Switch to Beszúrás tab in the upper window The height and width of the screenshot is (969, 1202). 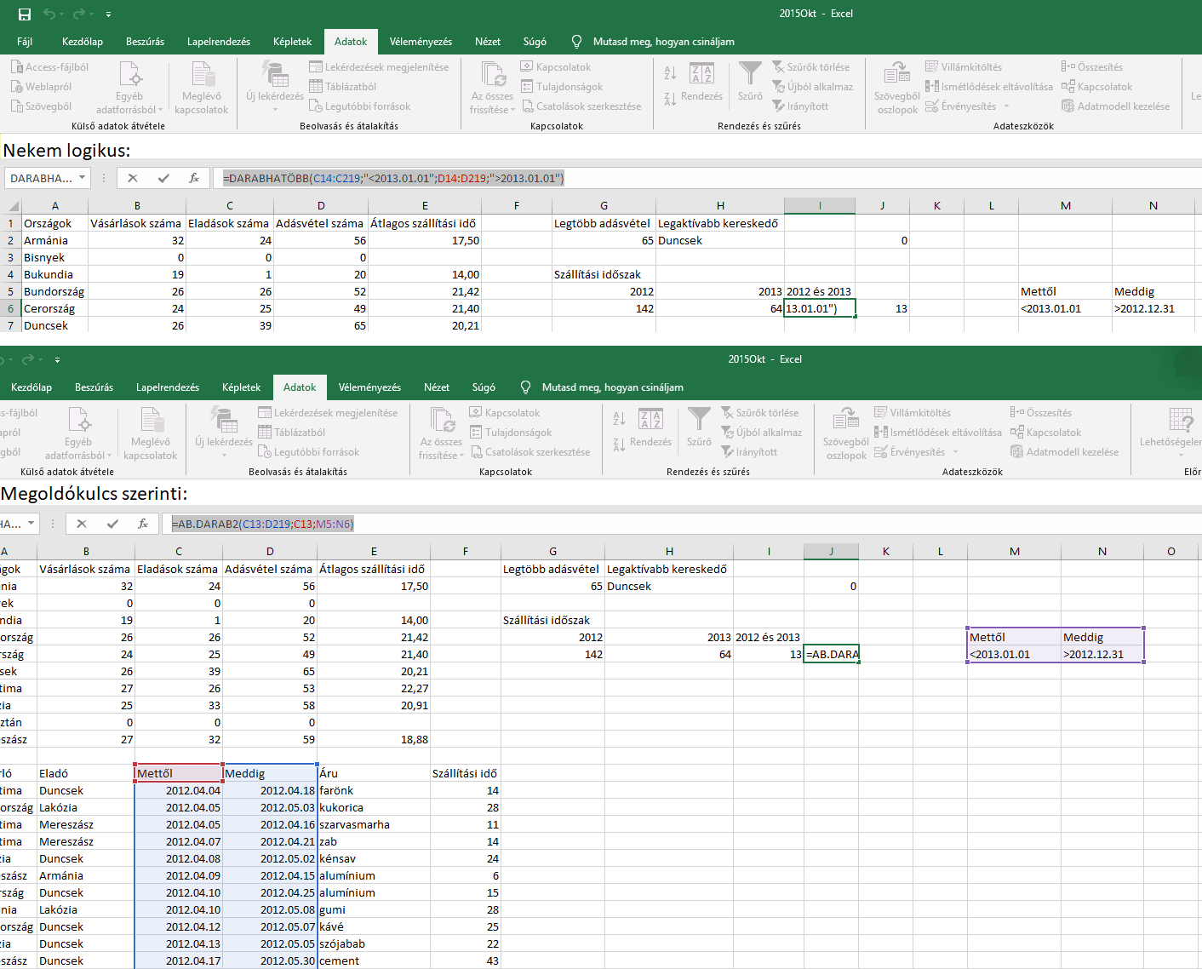[x=146, y=42]
